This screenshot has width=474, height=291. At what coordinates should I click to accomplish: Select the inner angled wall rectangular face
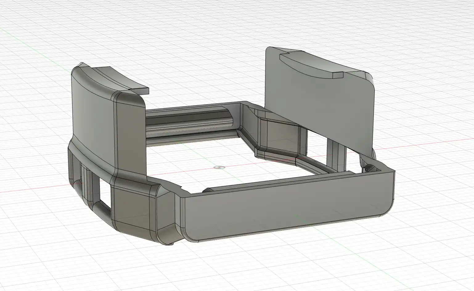click(x=279, y=135)
